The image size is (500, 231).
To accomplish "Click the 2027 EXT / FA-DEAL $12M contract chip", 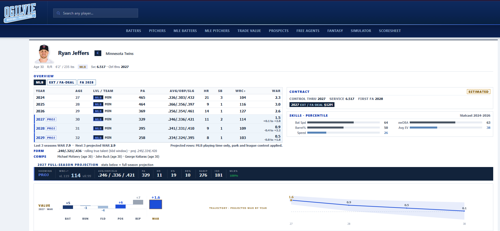I will [312, 105].
